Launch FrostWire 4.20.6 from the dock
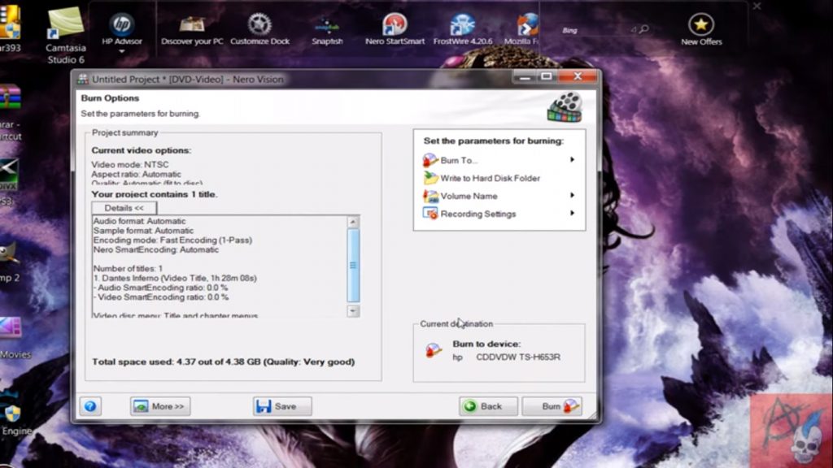The image size is (833, 468). tap(463, 28)
